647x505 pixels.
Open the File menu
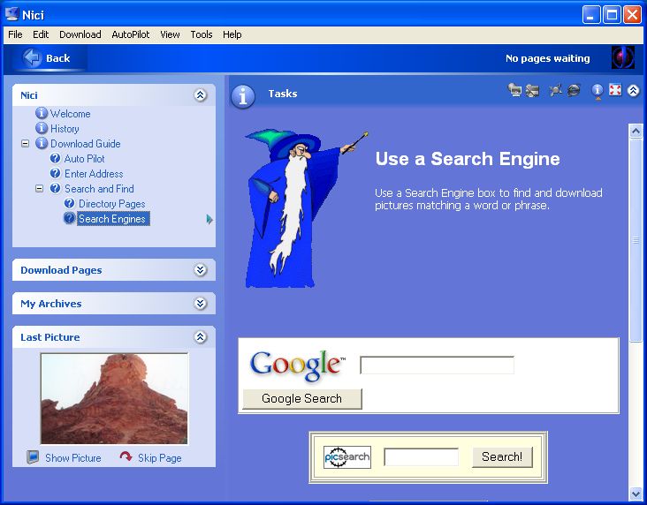click(x=15, y=34)
